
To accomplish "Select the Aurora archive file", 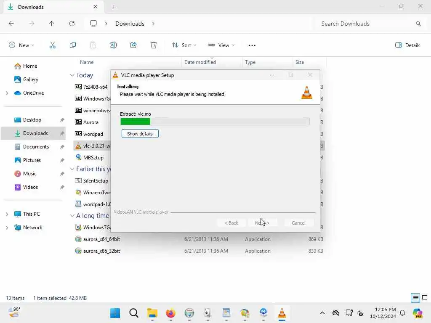I will tap(91, 122).
